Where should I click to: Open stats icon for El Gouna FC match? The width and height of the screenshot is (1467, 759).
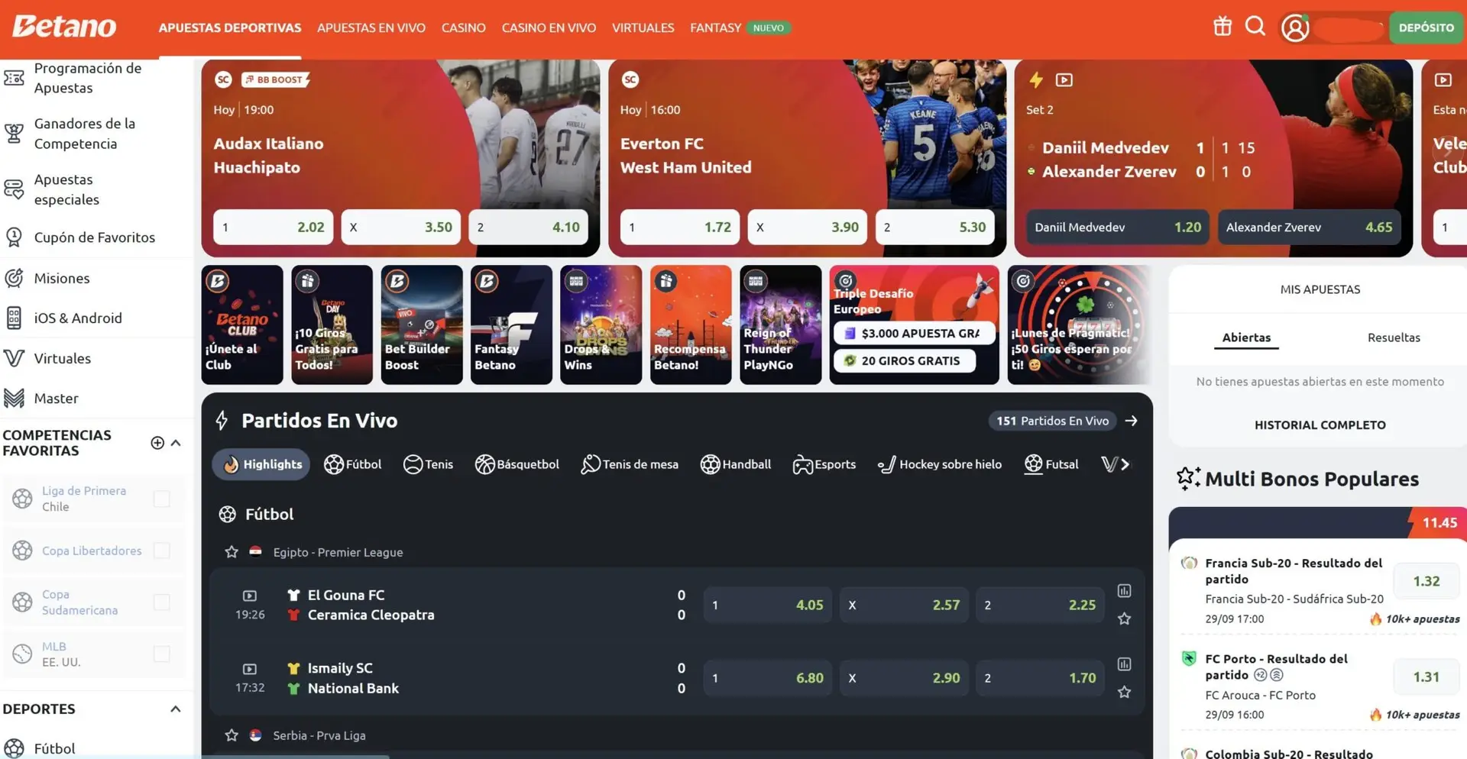1124,591
